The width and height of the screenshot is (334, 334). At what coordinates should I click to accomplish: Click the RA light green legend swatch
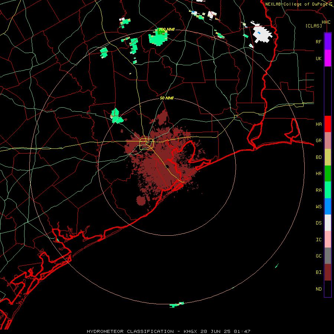tap(328, 190)
